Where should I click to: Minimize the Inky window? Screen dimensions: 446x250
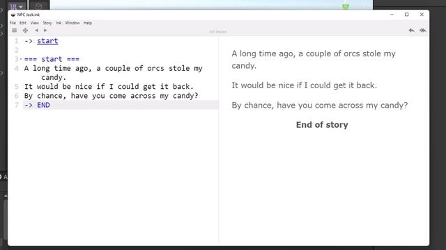click(392, 15)
